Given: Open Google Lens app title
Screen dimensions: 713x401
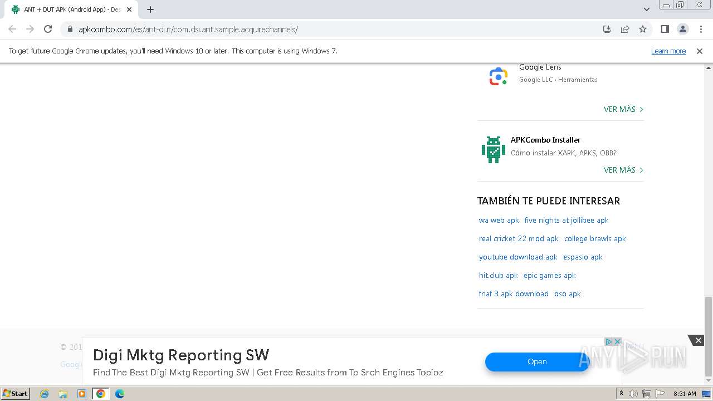Looking at the screenshot, I should 540,67.
